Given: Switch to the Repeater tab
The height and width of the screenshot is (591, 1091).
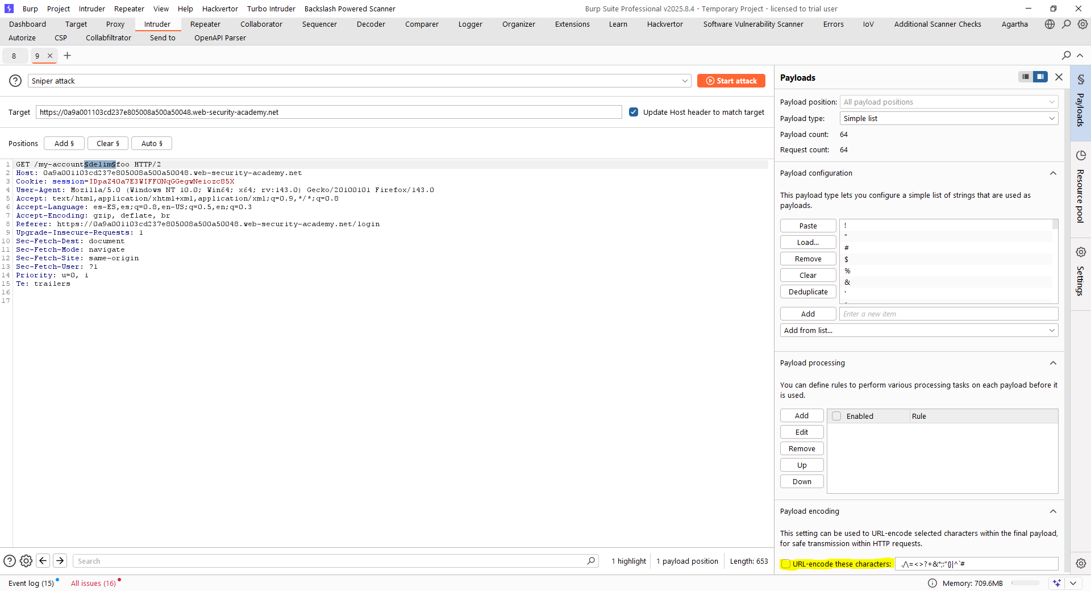Looking at the screenshot, I should pyautogui.click(x=205, y=24).
